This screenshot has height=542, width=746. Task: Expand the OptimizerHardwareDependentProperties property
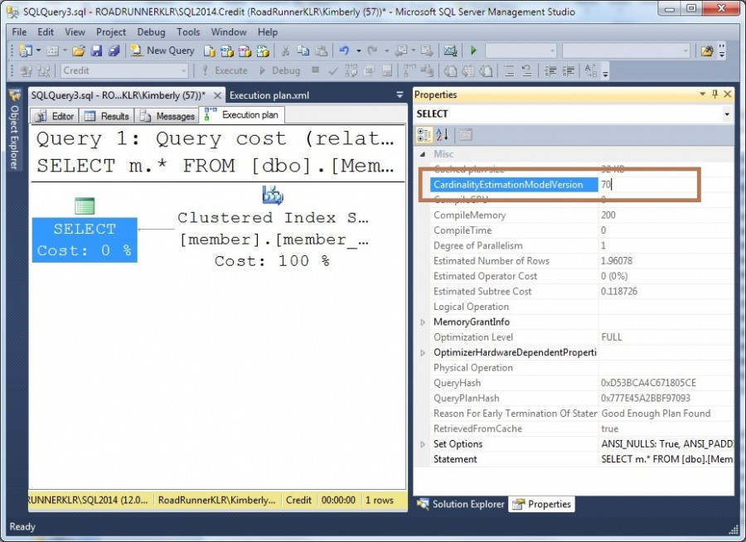tap(423, 352)
